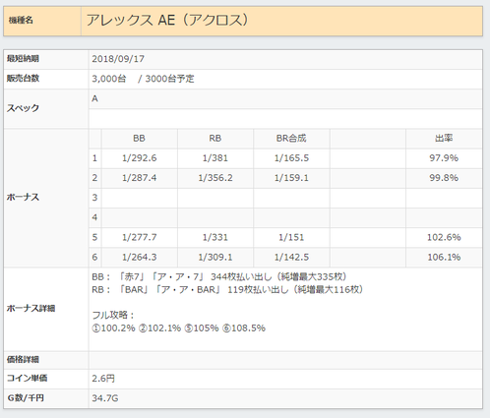Click the フル攻略： heading text
The image size is (490, 418).
(x=113, y=316)
